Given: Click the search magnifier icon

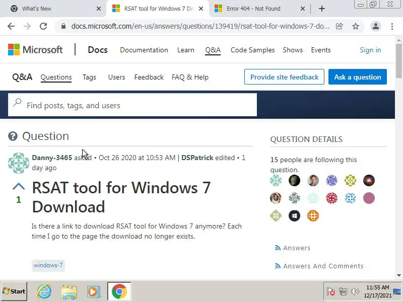Looking at the screenshot, I should coord(17,103).
